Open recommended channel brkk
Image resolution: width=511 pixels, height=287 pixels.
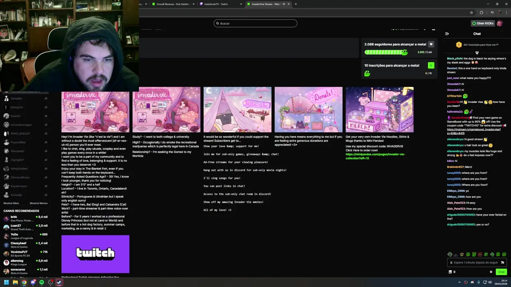[26, 218]
